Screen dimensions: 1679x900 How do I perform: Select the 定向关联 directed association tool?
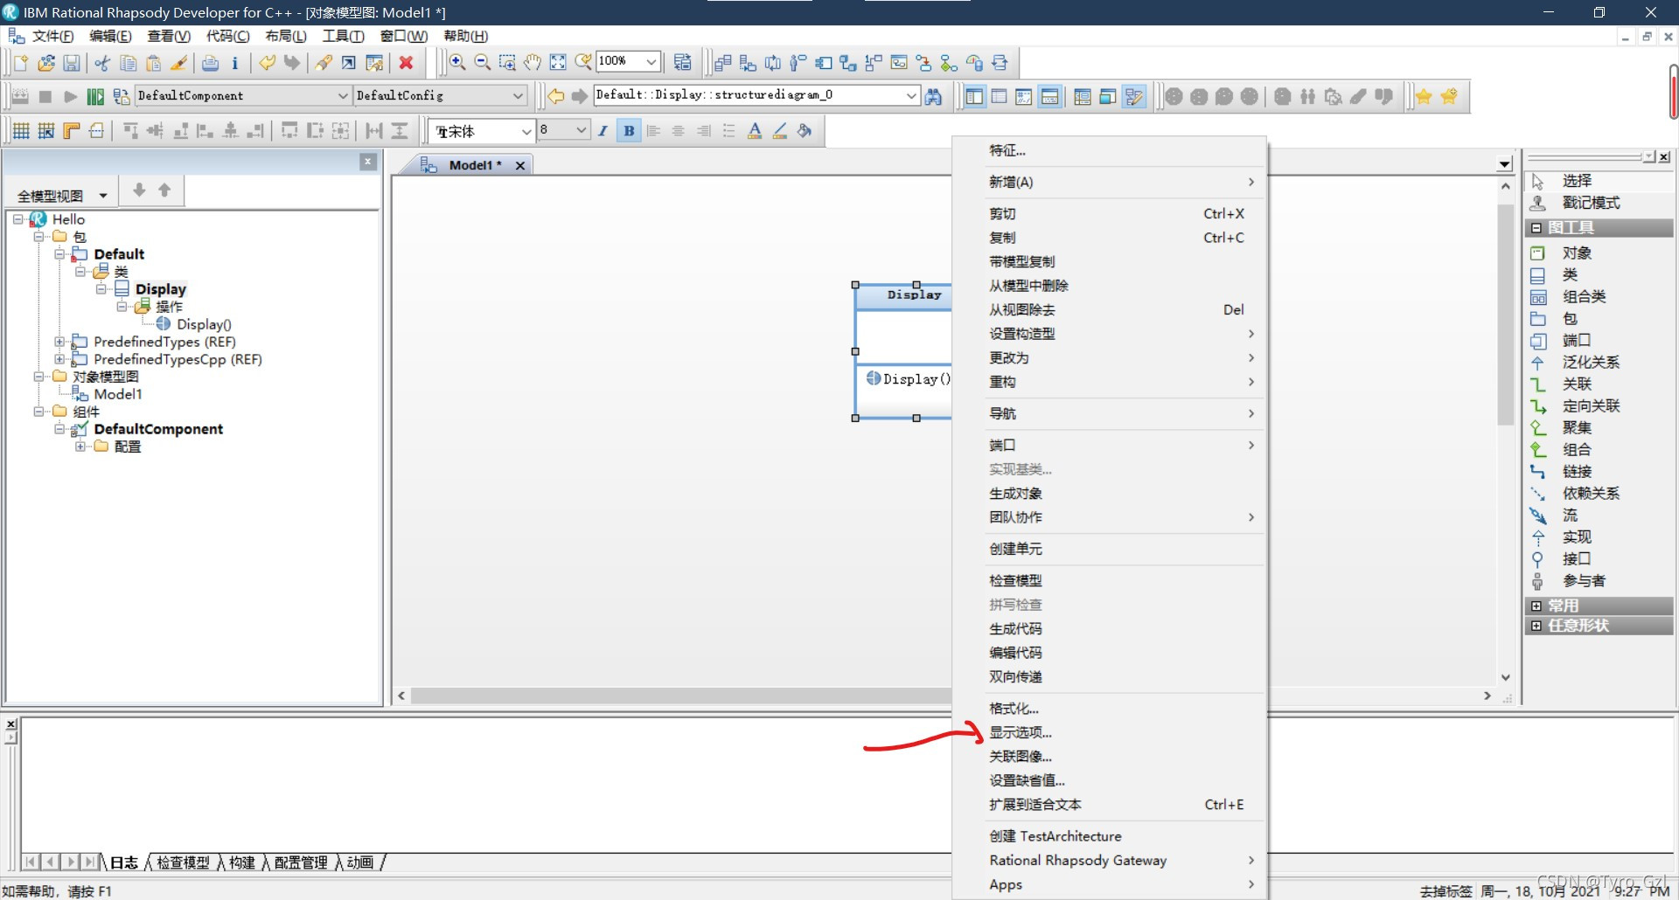1591,406
